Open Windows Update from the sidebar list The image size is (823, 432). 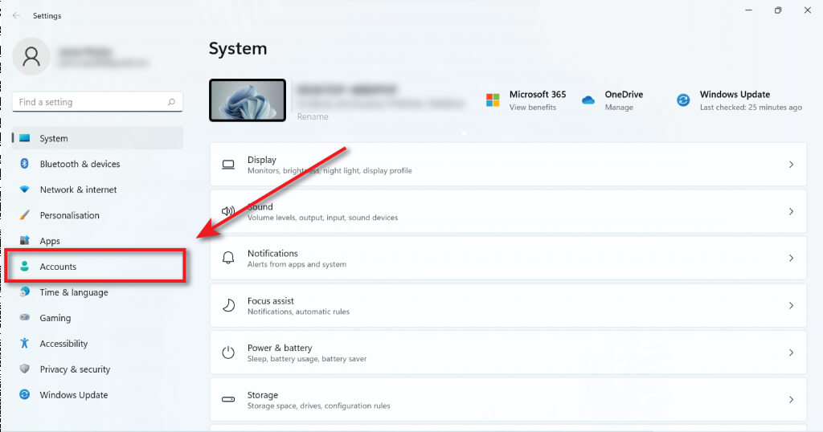pyautogui.click(x=74, y=395)
